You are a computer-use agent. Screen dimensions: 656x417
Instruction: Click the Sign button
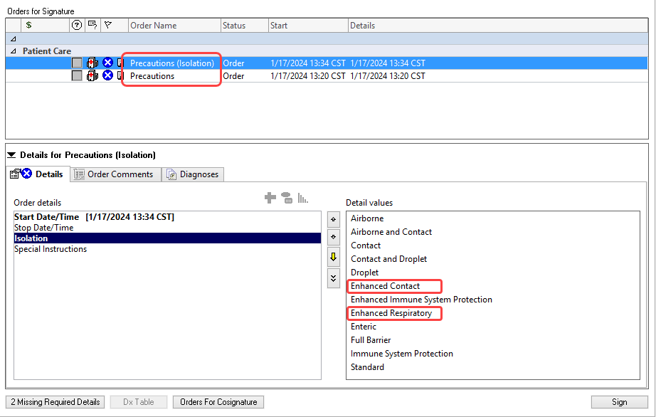click(618, 401)
